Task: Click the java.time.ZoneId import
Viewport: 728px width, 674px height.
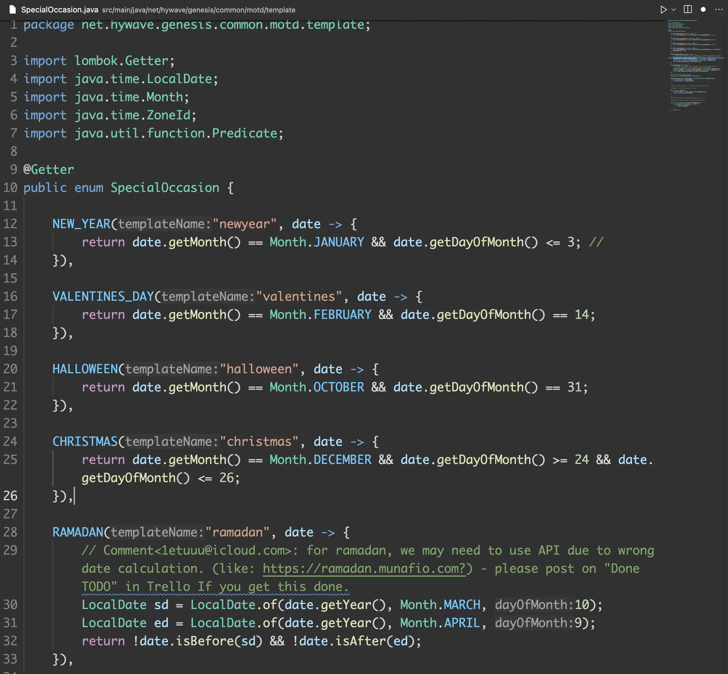Action: (x=132, y=115)
